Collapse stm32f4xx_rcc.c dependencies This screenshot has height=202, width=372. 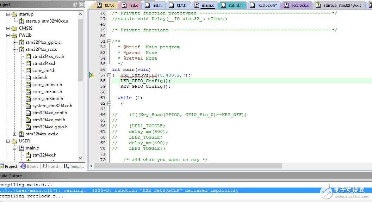[15, 49]
